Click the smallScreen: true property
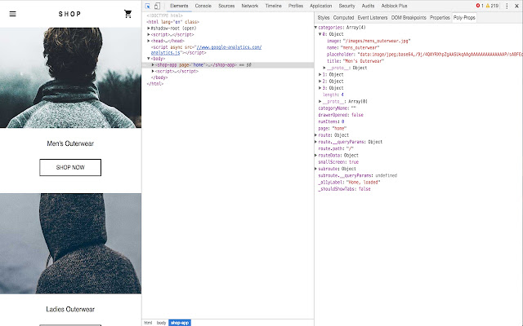 pos(338,162)
